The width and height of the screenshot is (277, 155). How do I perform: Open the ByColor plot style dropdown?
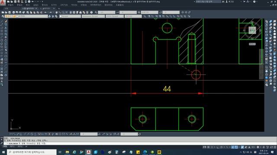(133, 16)
